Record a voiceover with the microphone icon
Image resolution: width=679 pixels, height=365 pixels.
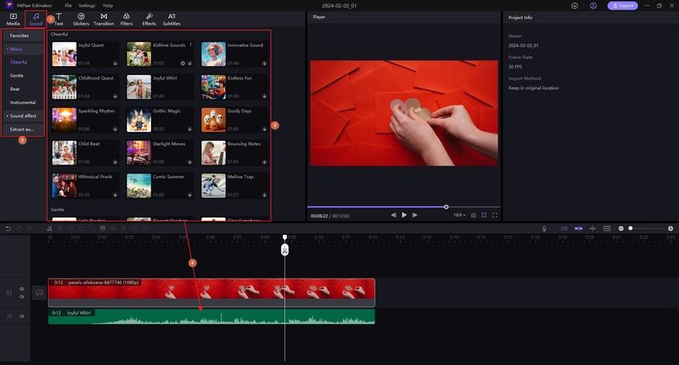(544, 228)
